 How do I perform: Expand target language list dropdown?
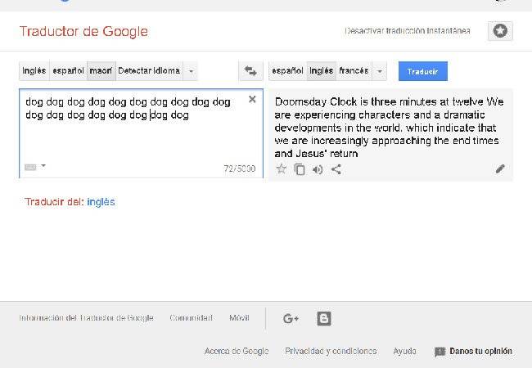[x=380, y=71]
